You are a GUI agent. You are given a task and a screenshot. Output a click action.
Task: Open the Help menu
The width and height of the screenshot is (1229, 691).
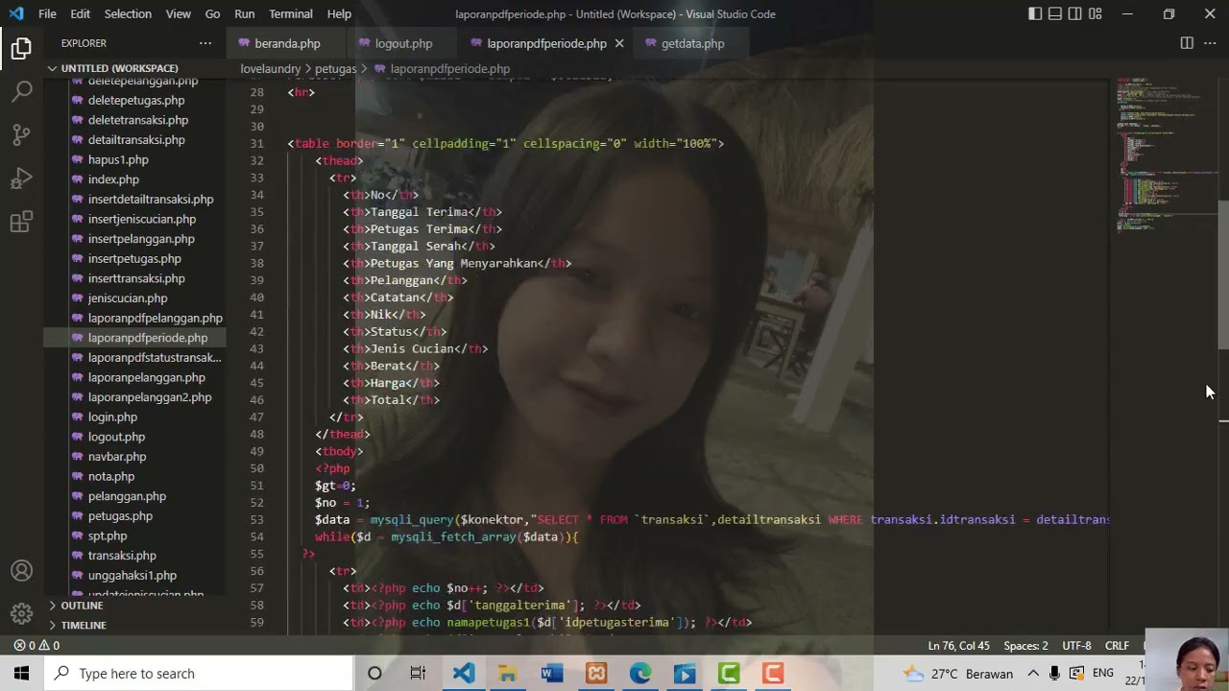[339, 13]
